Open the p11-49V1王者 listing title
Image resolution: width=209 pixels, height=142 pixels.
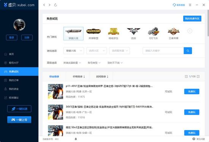(x=109, y=86)
